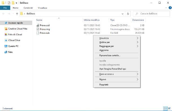Navigate back with the left arrow

[x=3, y=14]
